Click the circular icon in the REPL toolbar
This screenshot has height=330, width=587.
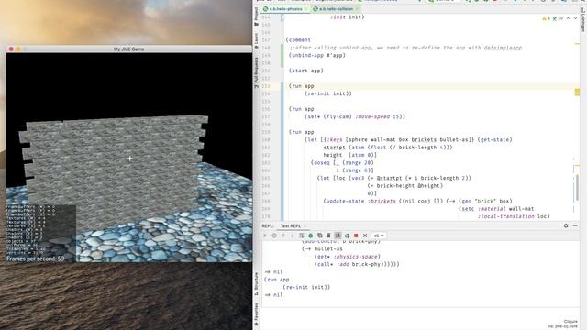(274, 236)
